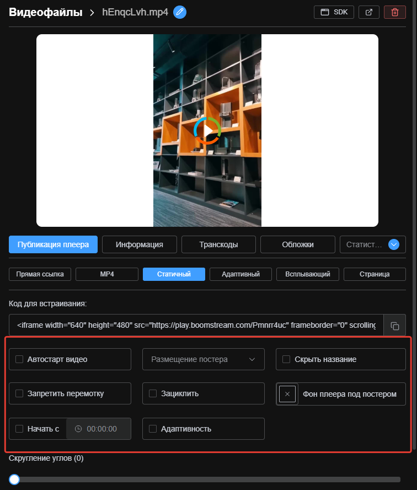Check the Зациклить option
Image resolution: width=417 pixels, height=490 pixels.
click(x=153, y=393)
